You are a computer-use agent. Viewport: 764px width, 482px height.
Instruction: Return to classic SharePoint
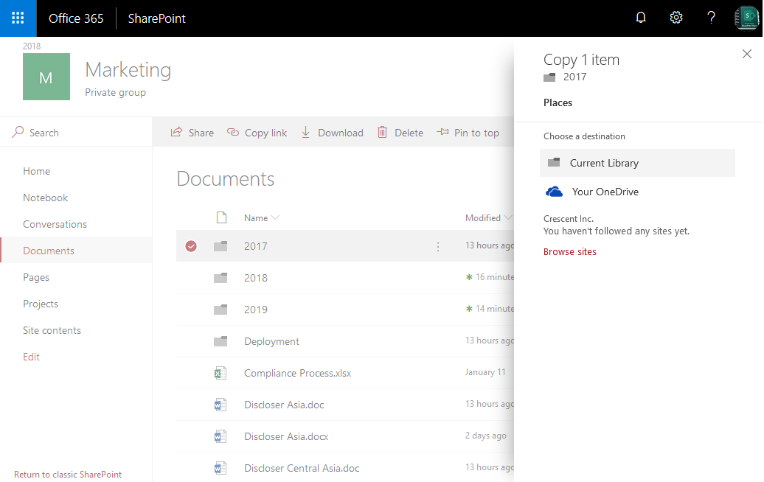coord(67,474)
